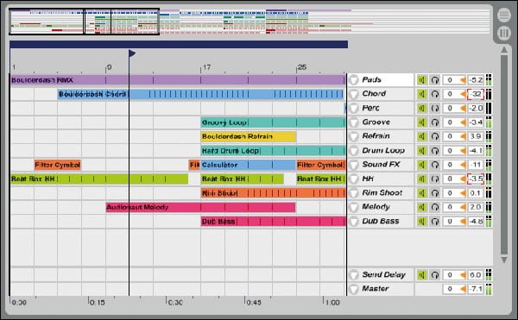
Task: Mute the Pads track speaker button
Action: pyautogui.click(x=422, y=80)
